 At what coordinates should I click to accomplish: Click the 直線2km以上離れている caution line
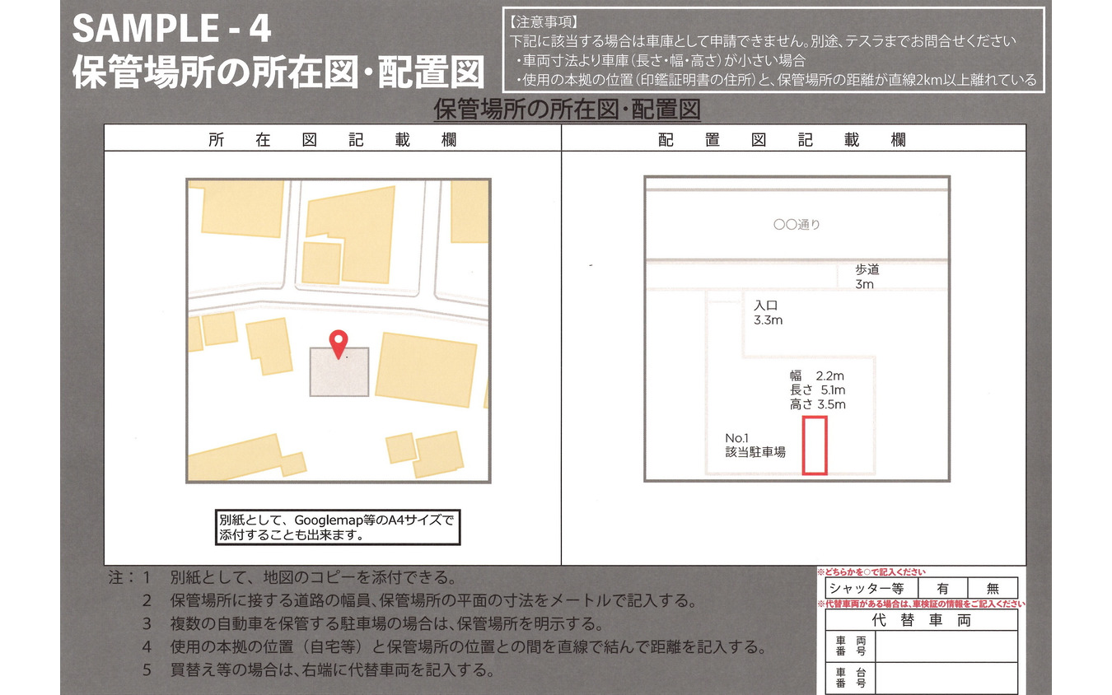coord(776,80)
